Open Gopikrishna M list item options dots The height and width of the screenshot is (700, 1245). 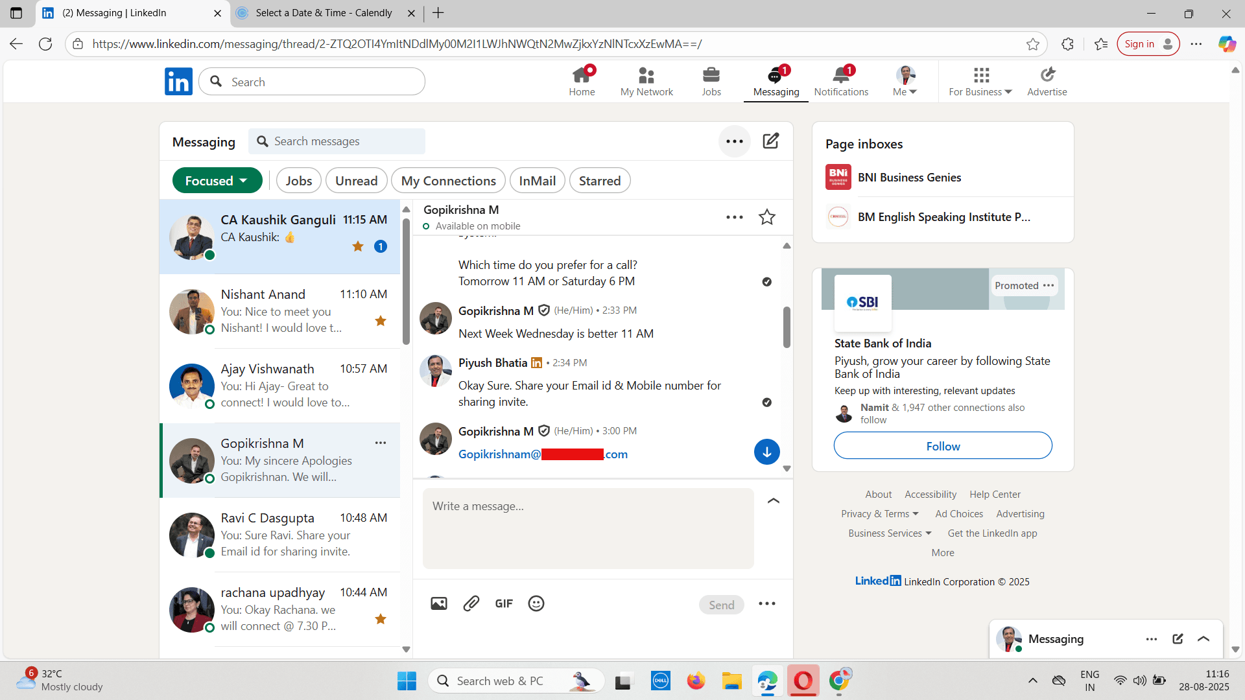(381, 443)
